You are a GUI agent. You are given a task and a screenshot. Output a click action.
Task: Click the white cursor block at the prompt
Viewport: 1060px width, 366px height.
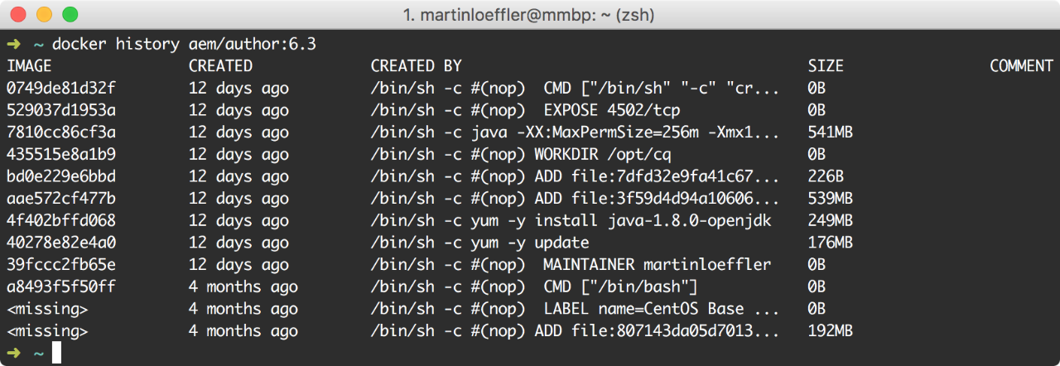coord(56,353)
